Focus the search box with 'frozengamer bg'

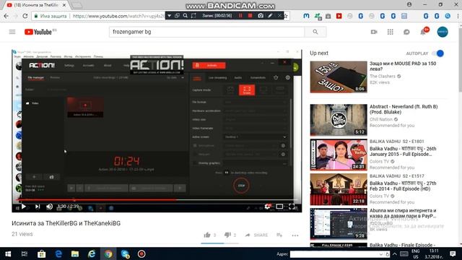point(207,32)
